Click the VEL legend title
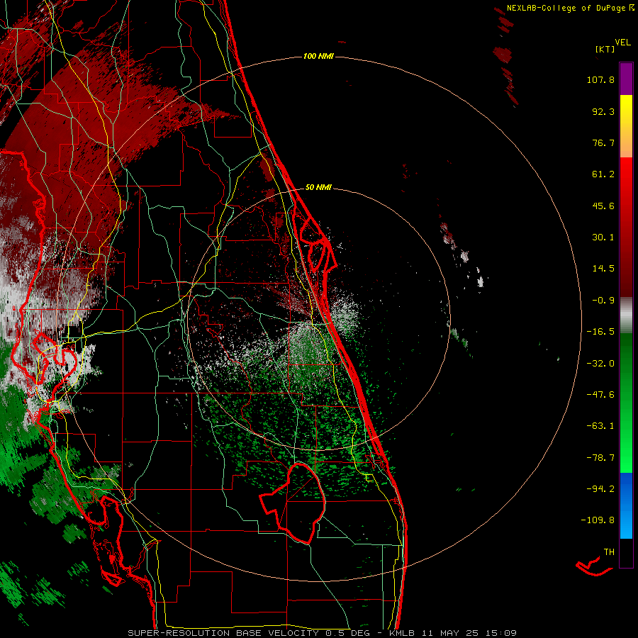This screenshot has height=638, width=638. (622, 43)
